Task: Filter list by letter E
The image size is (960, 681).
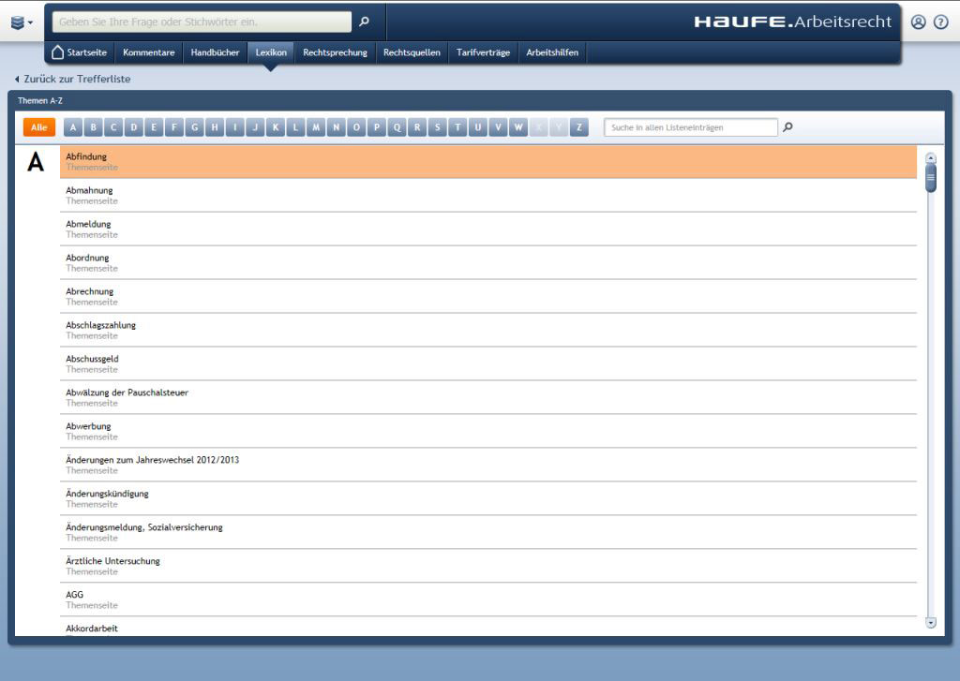Action: tap(154, 127)
